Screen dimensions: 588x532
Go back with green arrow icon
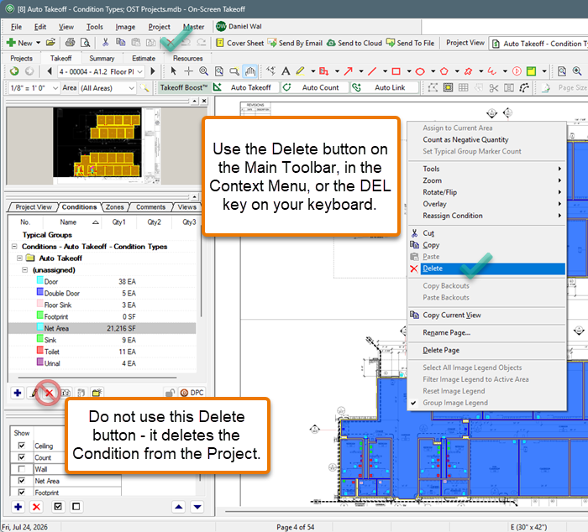pos(14,70)
